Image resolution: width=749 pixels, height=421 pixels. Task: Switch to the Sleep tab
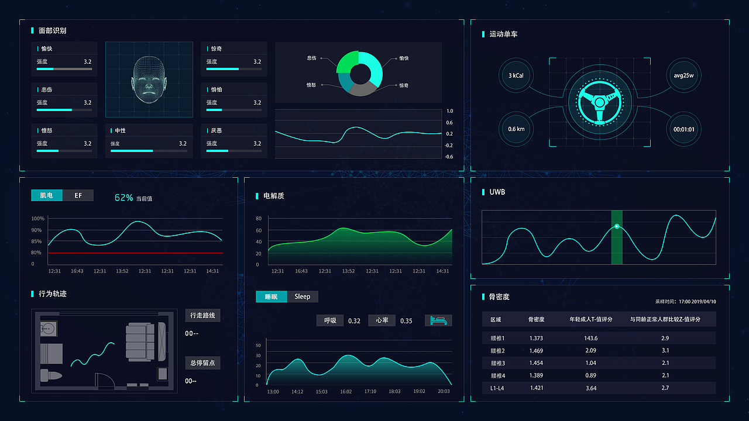303,296
